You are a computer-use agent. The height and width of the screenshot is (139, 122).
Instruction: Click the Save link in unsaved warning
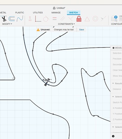tap(81, 29)
